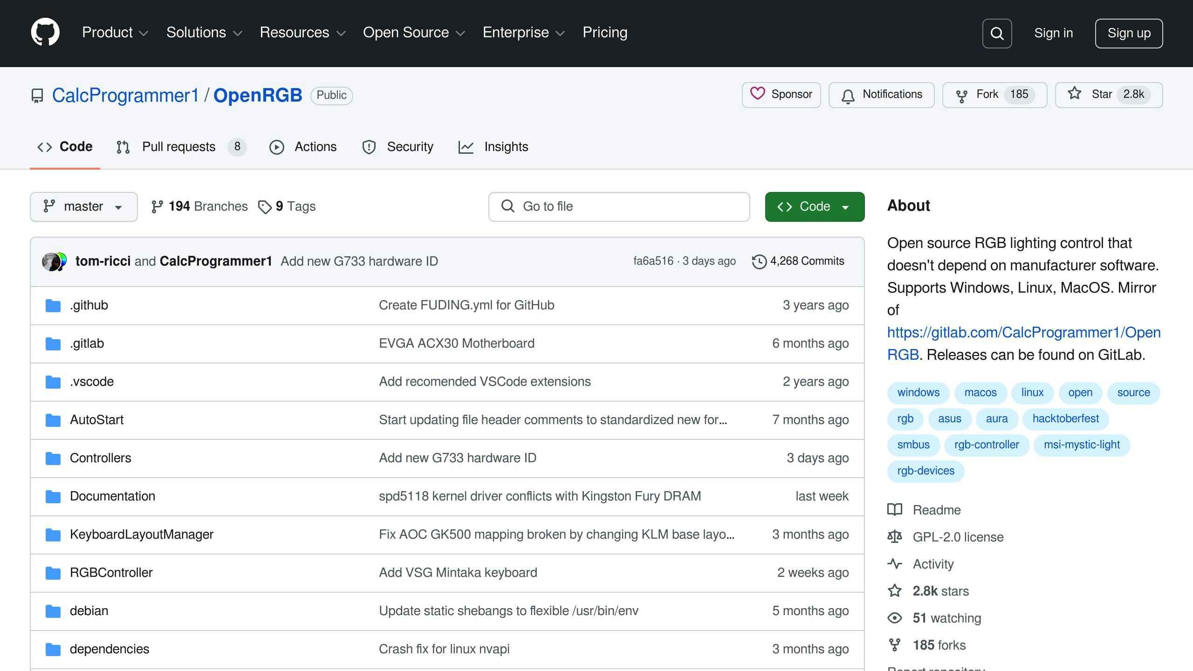Click the clock history icon beside 4,268 Commits
The height and width of the screenshot is (671, 1193).
pyautogui.click(x=759, y=261)
